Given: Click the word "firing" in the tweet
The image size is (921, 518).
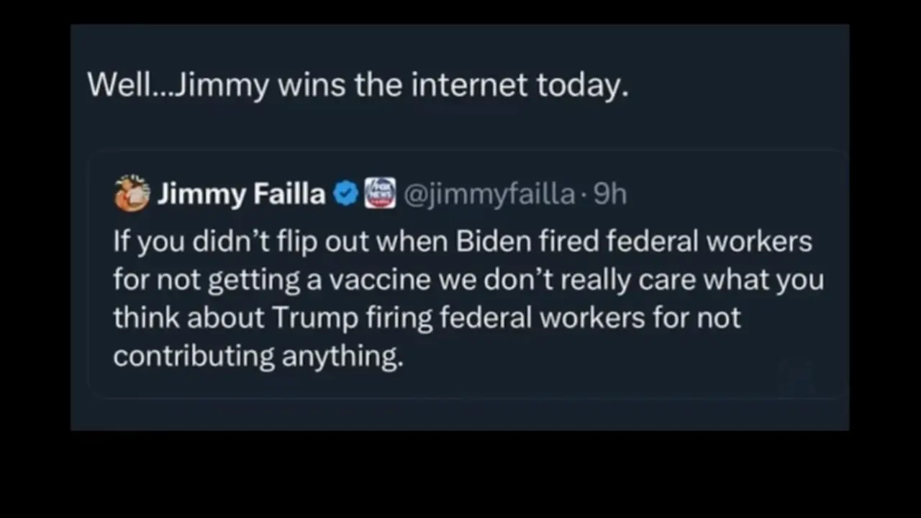Looking at the screenshot, I should (x=399, y=318).
